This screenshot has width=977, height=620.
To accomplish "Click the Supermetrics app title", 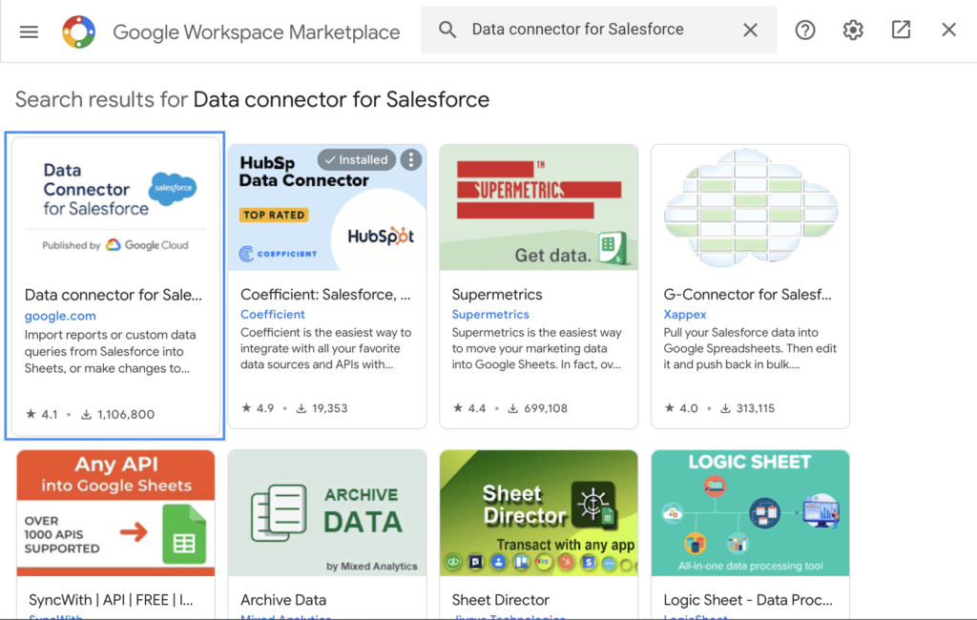I will click(496, 294).
